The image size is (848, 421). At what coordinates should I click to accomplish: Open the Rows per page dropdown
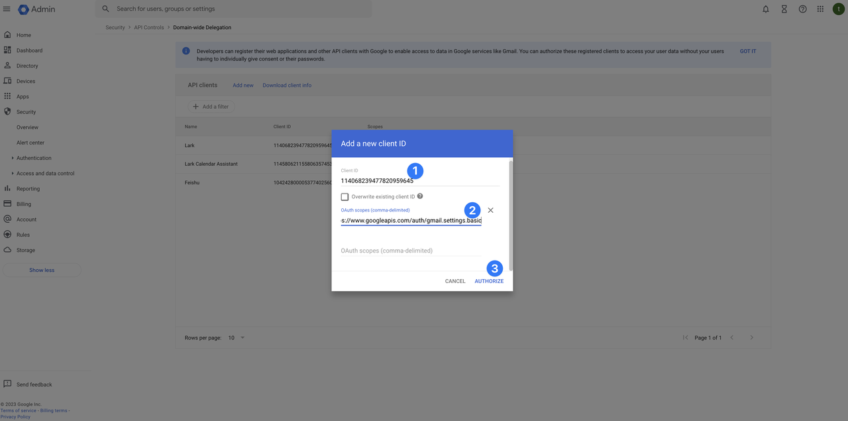coord(237,337)
